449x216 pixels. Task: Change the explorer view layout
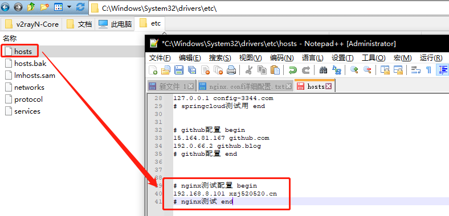click(58, 7)
